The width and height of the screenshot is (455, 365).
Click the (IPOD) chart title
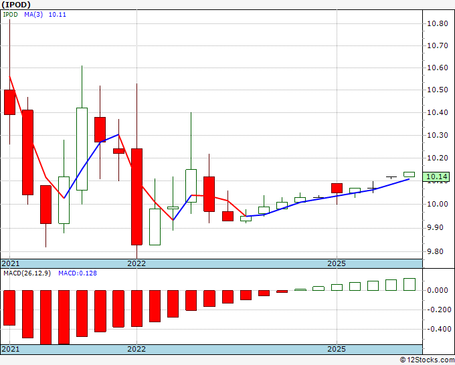[16, 5]
